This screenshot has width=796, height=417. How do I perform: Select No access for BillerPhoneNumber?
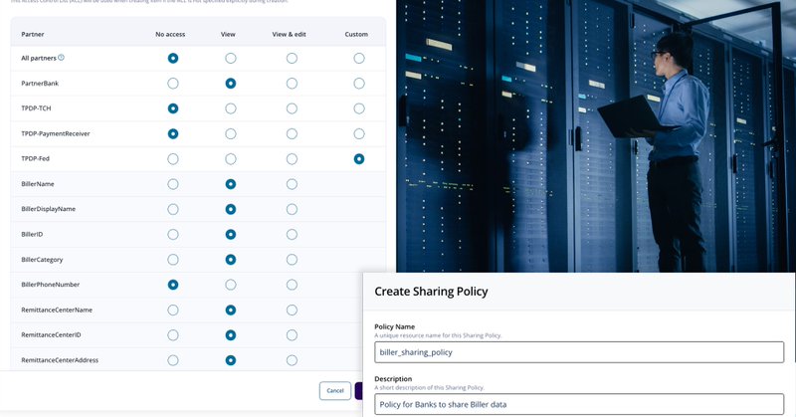[x=173, y=285]
